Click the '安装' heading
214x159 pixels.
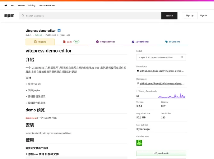[30, 125]
